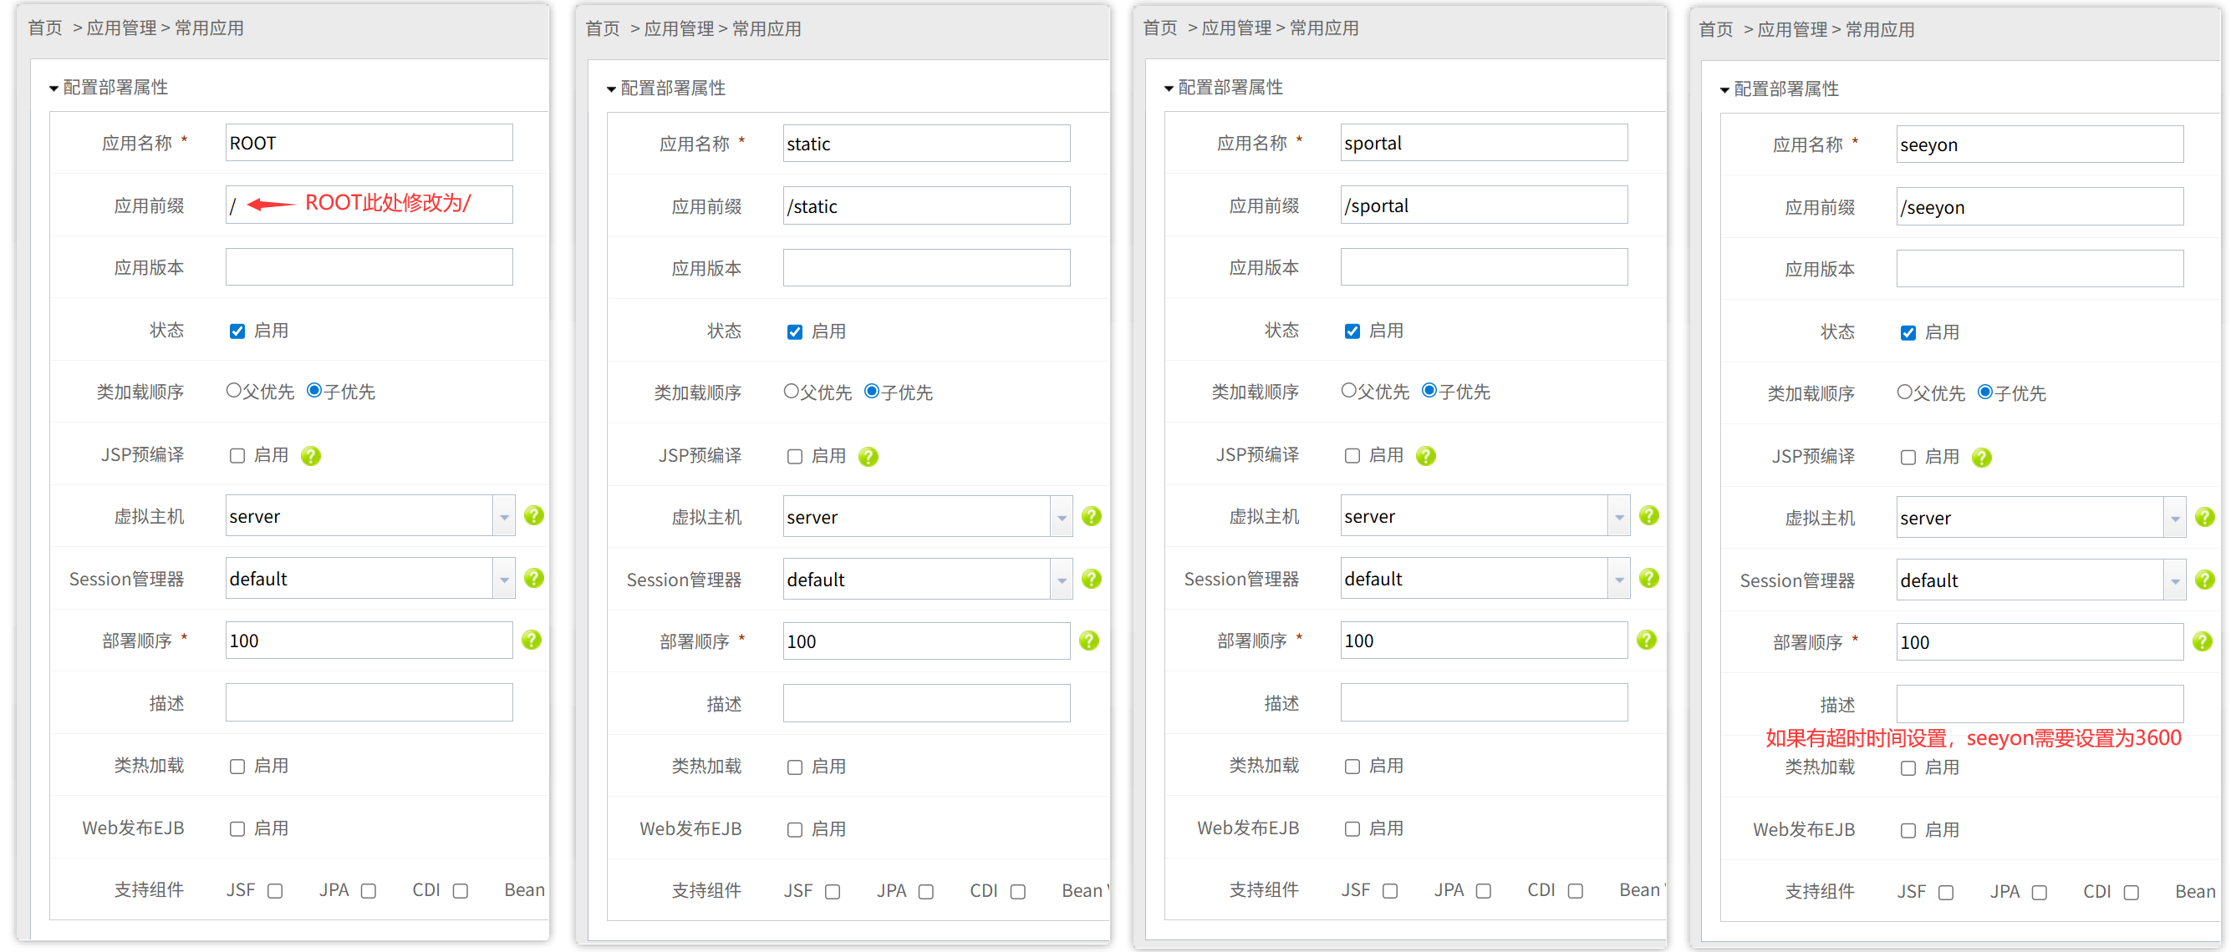The image size is (2231, 952).
Task: Open 应用管理 breadcrumb in ROOT panel
Action: pos(122,28)
